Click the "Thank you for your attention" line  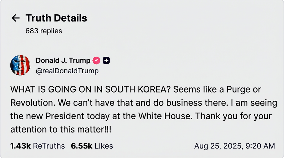pyautogui.click(x=61, y=129)
